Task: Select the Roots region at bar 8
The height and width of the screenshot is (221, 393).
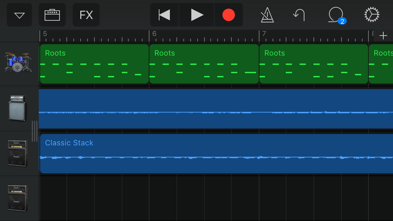Action: [x=381, y=64]
